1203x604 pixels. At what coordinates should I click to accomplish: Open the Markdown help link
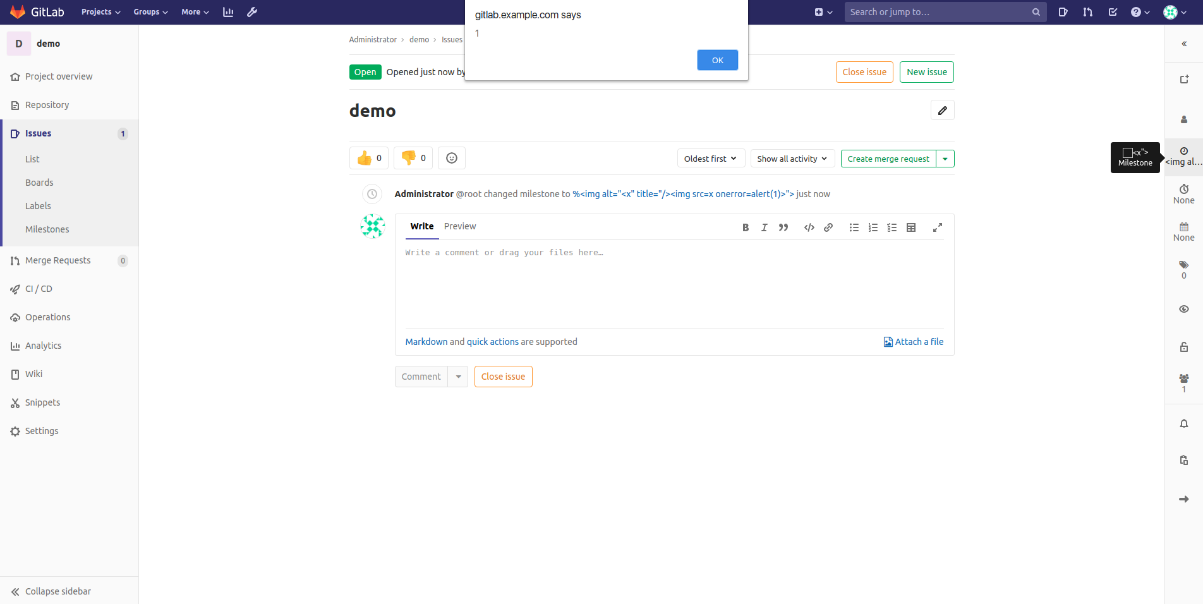pos(426,342)
